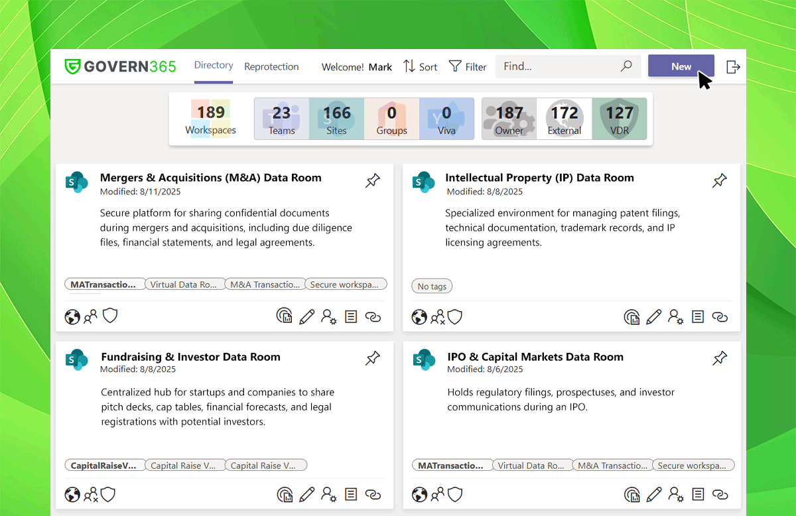The height and width of the screenshot is (516, 796).
Task: Select the 189 Workspaces tile
Action: point(211,119)
